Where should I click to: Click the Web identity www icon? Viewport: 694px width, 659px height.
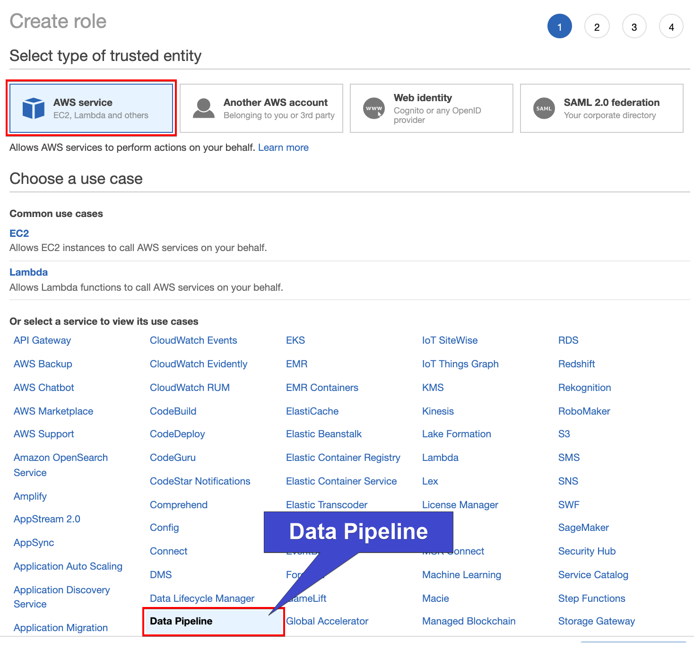374,108
